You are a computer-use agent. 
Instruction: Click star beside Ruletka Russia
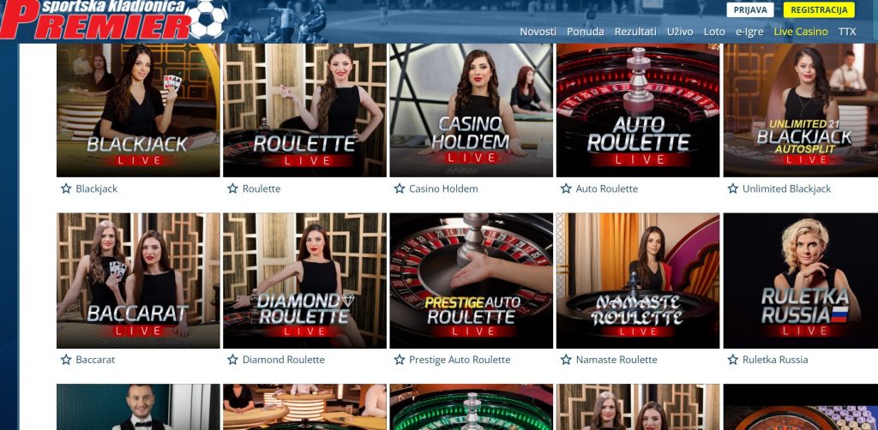click(733, 360)
